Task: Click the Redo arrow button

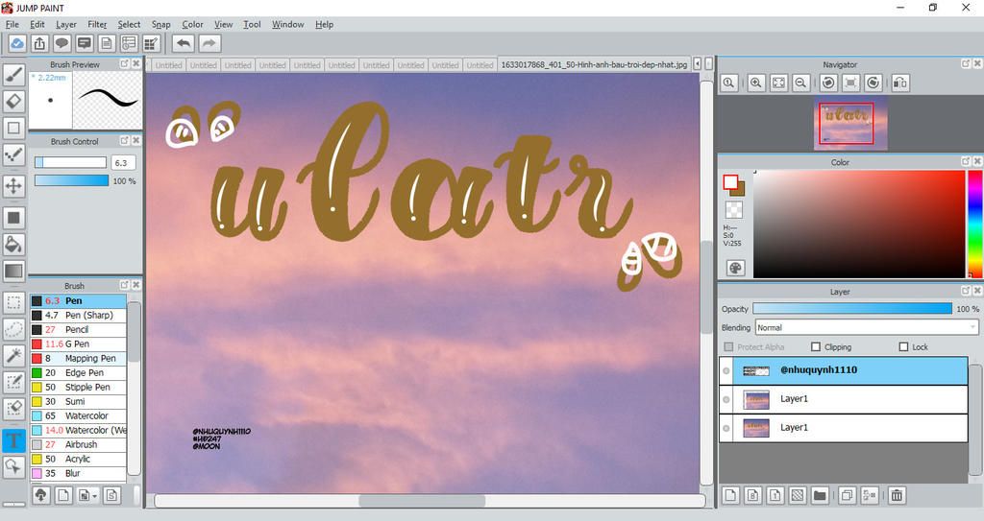Action: coord(209,43)
